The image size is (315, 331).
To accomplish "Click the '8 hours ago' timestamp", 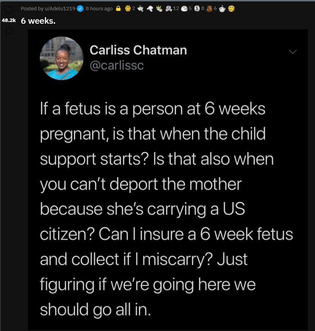I will [x=99, y=9].
